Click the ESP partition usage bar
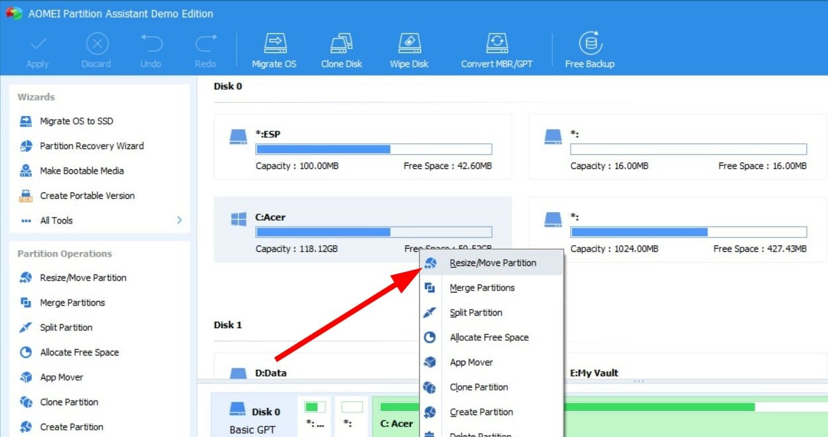828x437 pixels. (x=374, y=149)
